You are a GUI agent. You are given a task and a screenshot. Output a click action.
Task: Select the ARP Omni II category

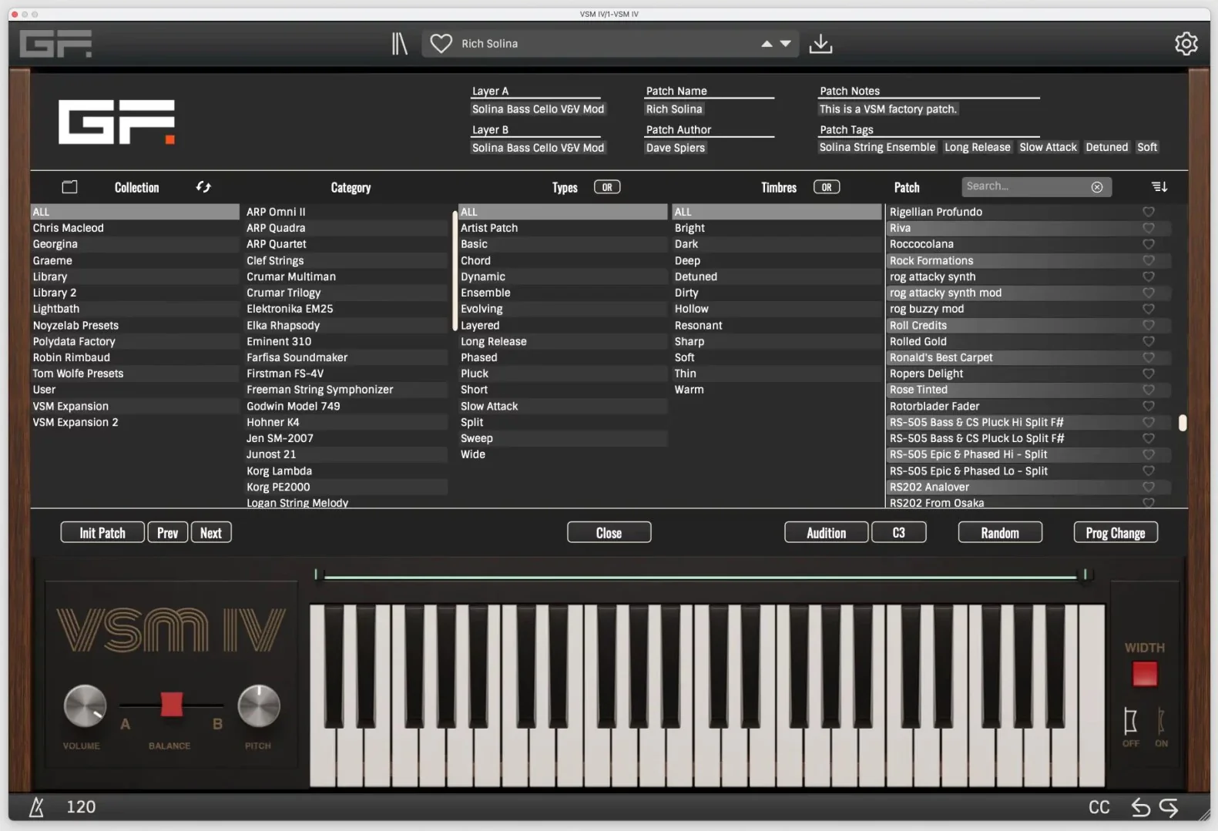[x=346, y=212]
